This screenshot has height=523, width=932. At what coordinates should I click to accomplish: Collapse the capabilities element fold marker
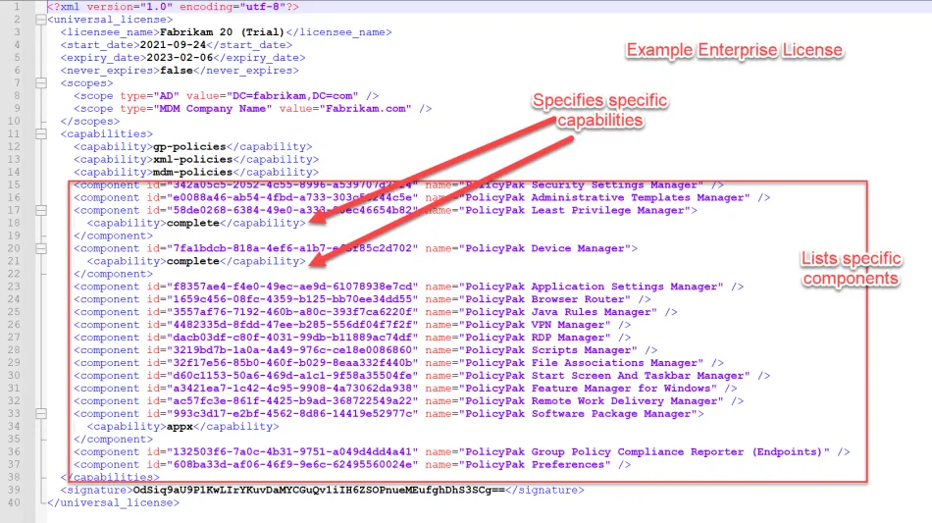39,133
